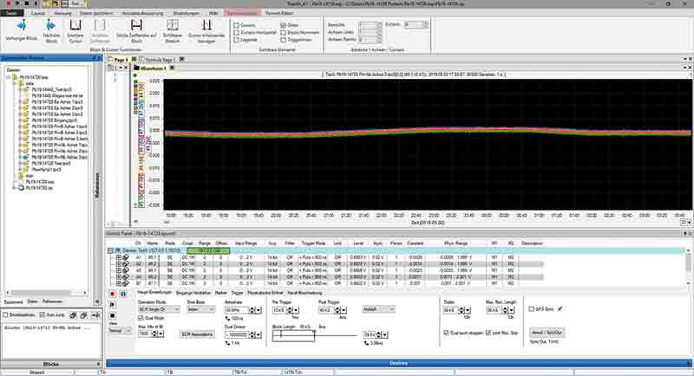Click the record icon in title bar toolbar

point(8,3)
